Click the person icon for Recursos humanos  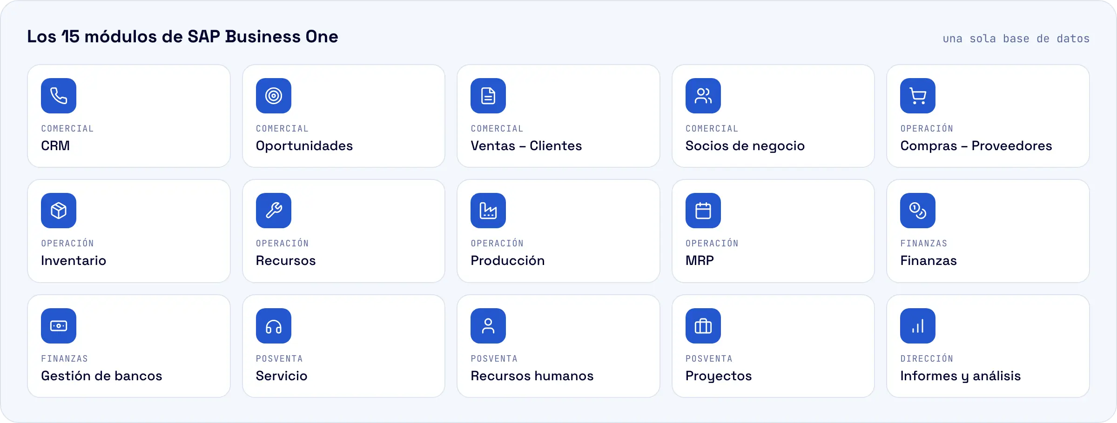coord(488,326)
